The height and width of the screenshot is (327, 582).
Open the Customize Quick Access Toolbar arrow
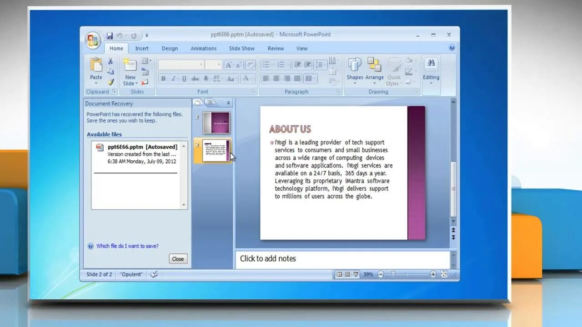click(147, 35)
